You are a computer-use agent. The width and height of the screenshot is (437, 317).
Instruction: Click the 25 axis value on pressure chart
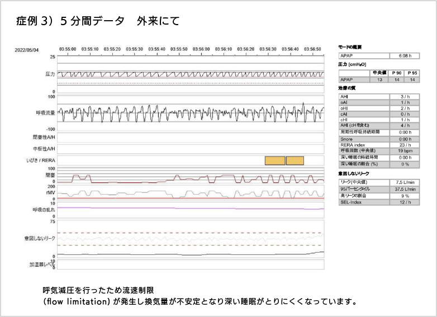point(53,57)
